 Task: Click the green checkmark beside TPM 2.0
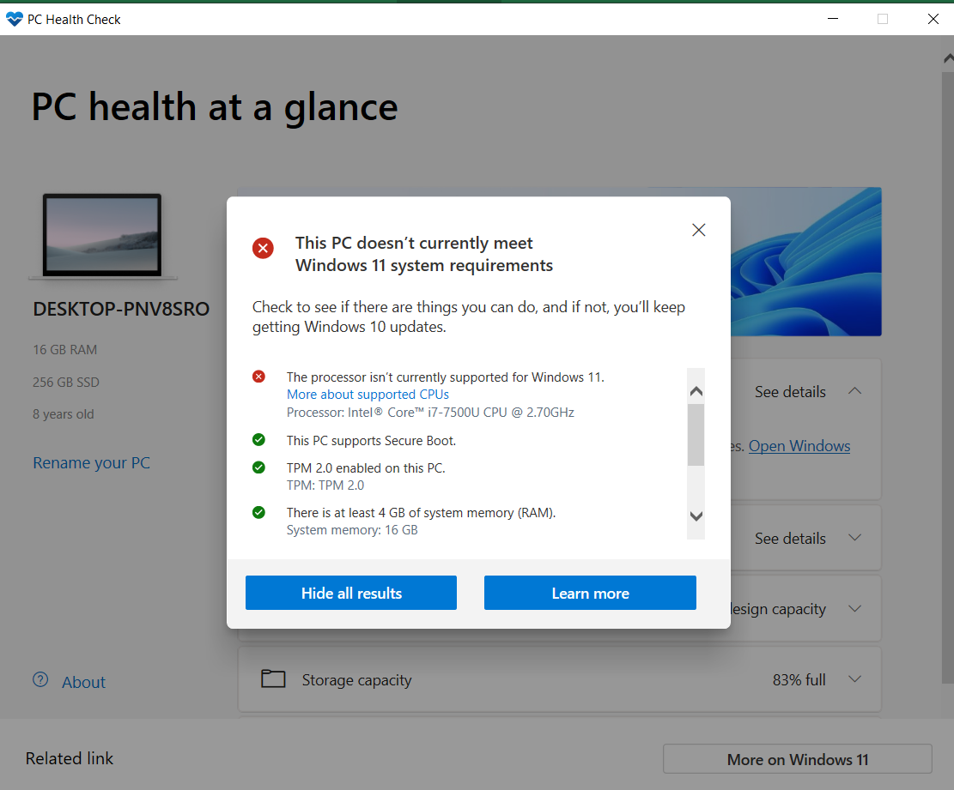[259, 467]
